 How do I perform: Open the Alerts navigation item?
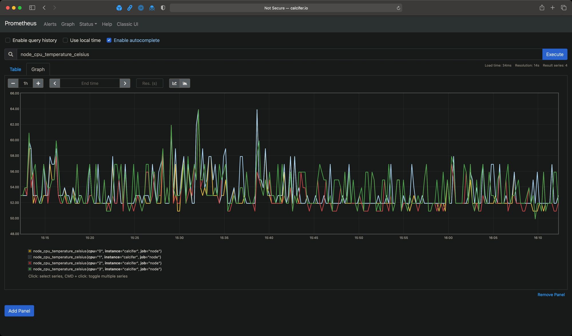tap(50, 24)
